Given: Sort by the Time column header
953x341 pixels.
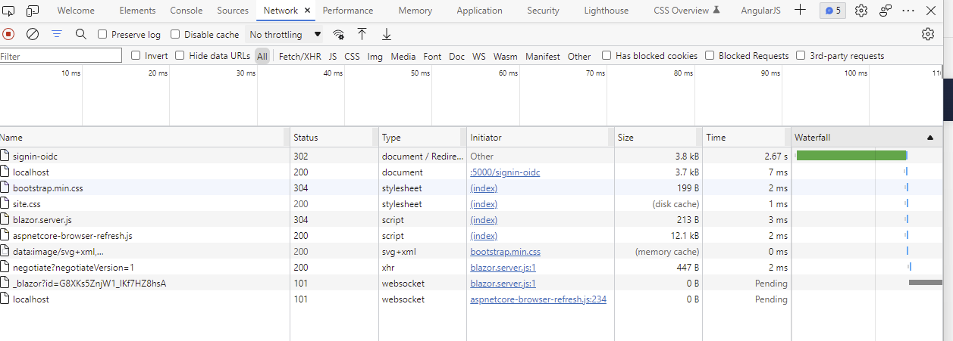Looking at the screenshot, I should point(747,138).
